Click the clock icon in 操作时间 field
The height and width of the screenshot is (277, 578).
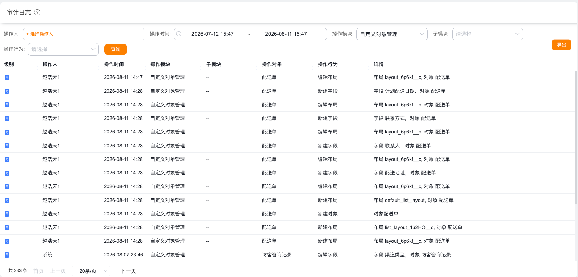tap(179, 34)
